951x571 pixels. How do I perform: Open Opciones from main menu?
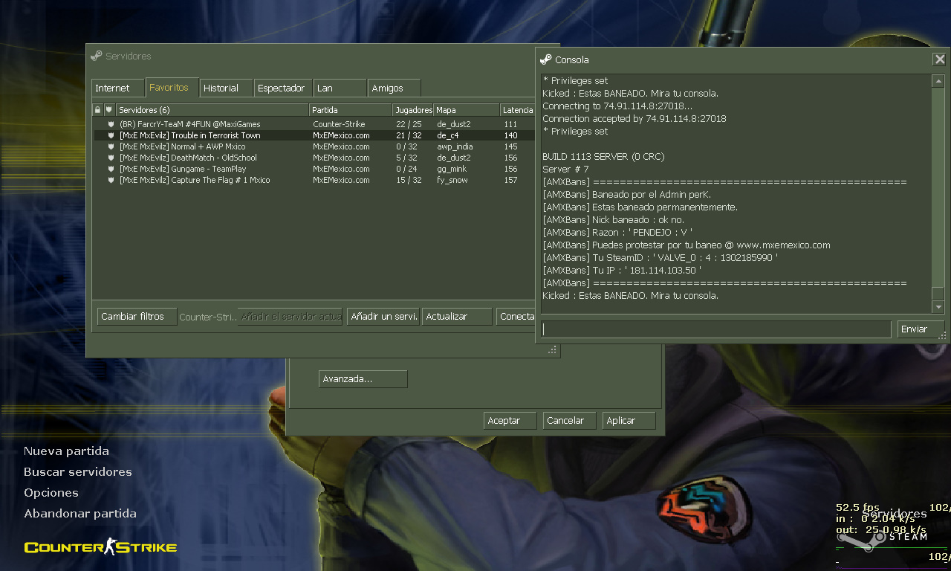51,492
